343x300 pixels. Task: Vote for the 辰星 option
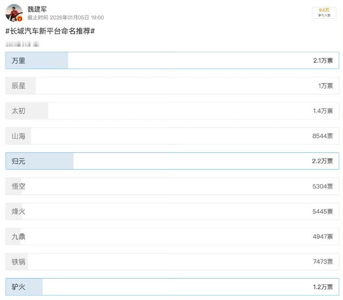point(172,86)
